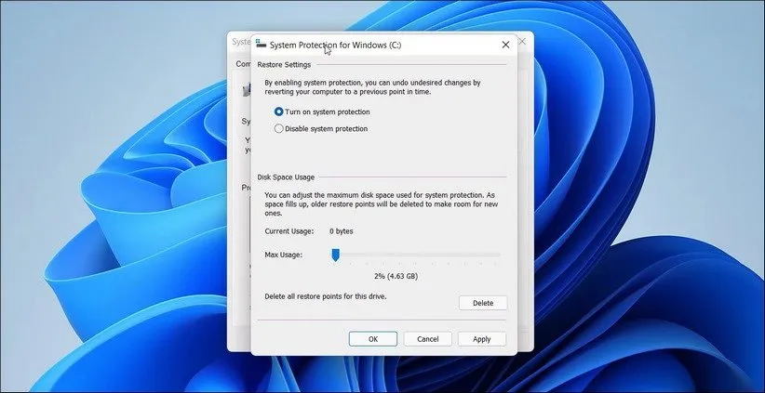Confirm settings with the OK button
The width and height of the screenshot is (765, 393).
373,339
